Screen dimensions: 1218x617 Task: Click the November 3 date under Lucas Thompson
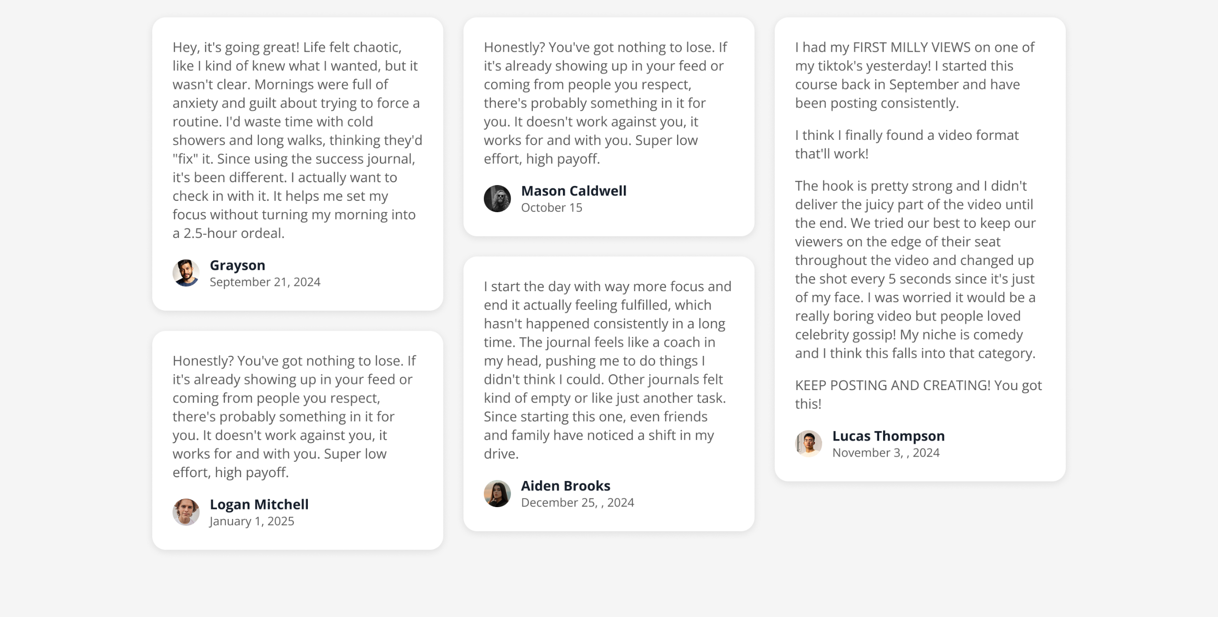(x=885, y=453)
